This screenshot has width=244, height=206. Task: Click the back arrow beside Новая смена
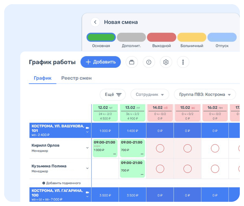(x=95, y=22)
